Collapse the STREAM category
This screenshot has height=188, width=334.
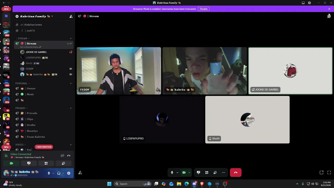pos(23,38)
